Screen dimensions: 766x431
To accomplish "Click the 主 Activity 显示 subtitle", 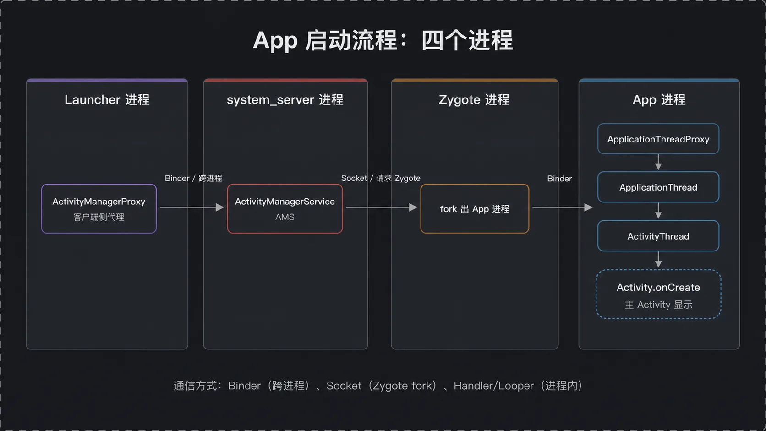I will click(x=658, y=305).
